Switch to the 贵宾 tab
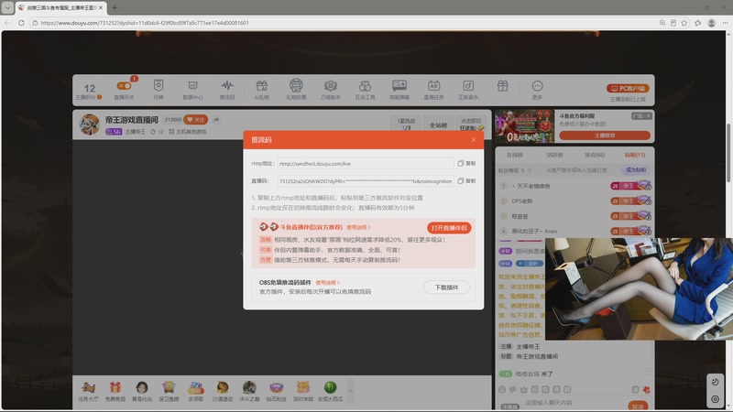 (x=595, y=155)
